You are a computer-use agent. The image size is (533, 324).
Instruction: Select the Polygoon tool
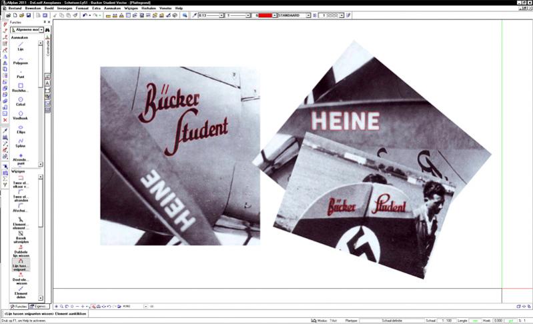pos(21,61)
